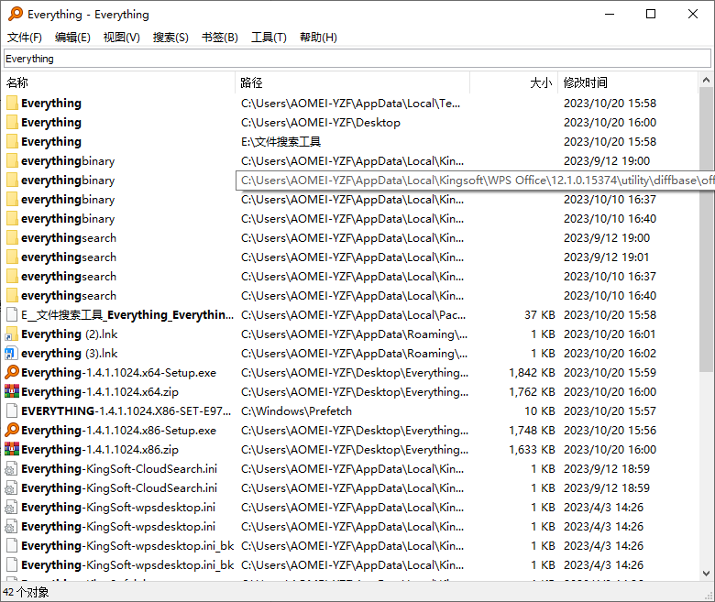Image resolution: width=715 pixels, height=602 pixels.
Task: Sort results by the 路径 column header
Action: 353,82
